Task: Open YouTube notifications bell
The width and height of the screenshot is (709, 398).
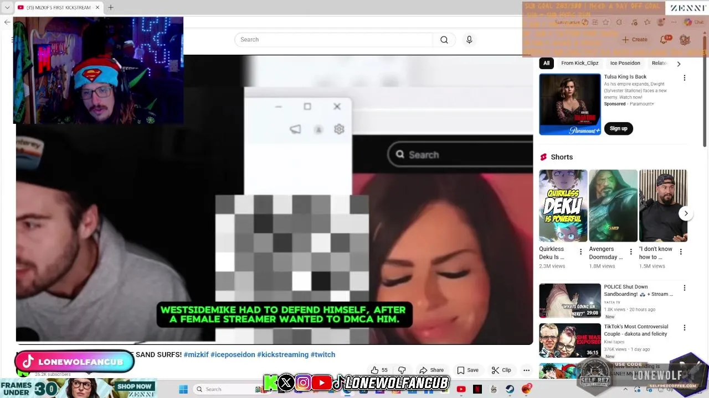Action: [664, 40]
